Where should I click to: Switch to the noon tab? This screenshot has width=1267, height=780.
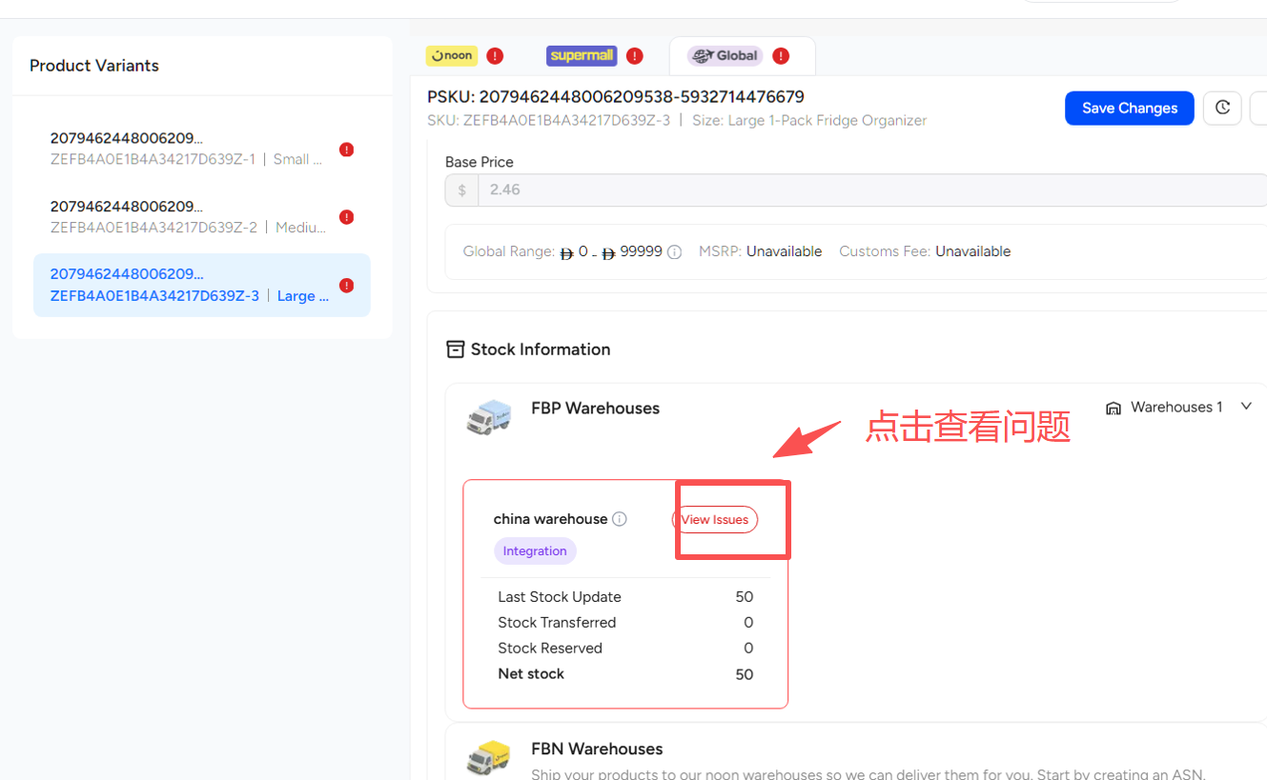[452, 55]
